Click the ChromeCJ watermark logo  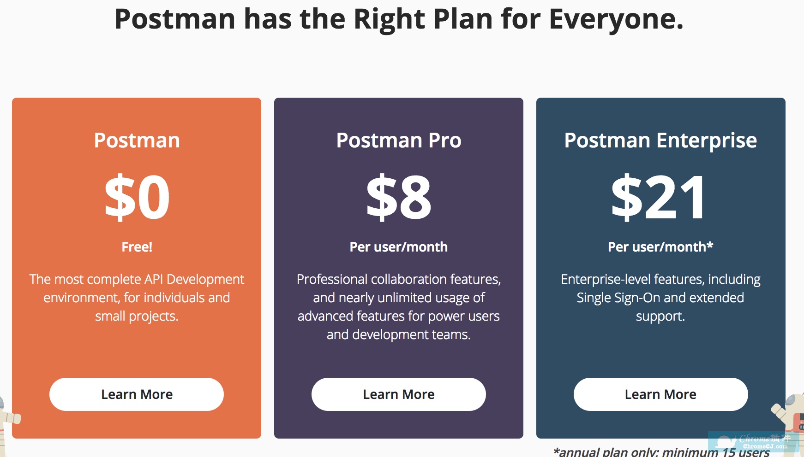click(x=753, y=441)
